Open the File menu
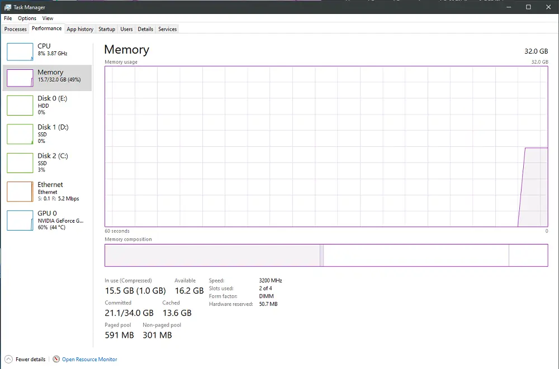The image size is (559, 369). (x=8, y=18)
